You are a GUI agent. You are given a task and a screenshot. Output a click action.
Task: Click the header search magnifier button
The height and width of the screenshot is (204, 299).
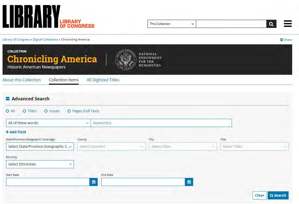[x=271, y=24]
